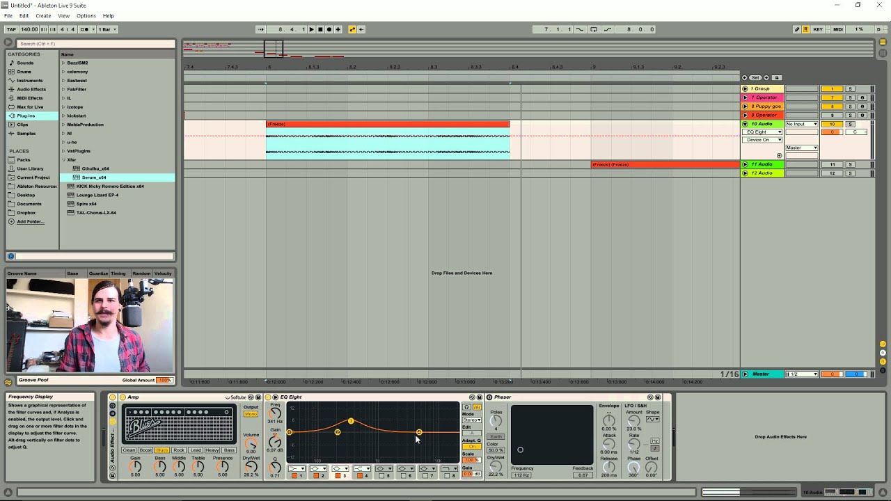Fold the 10 Audio track
This screenshot has width=891, height=501.
(745, 124)
